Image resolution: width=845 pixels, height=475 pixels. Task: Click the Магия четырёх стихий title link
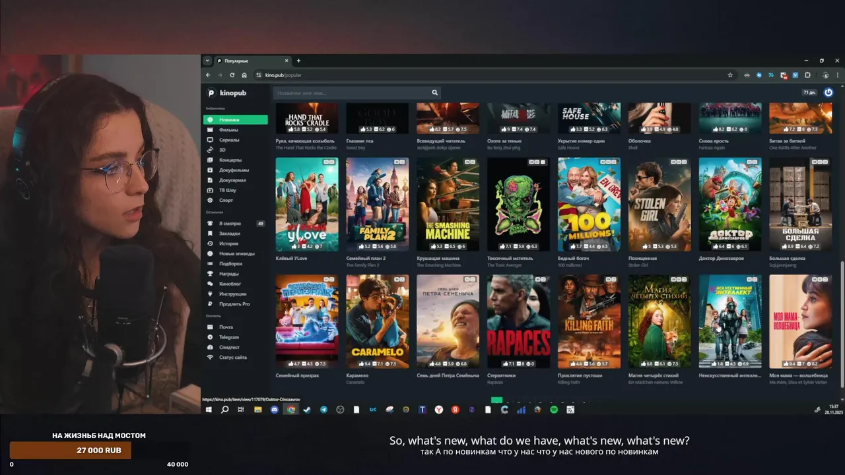coord(653,375)
